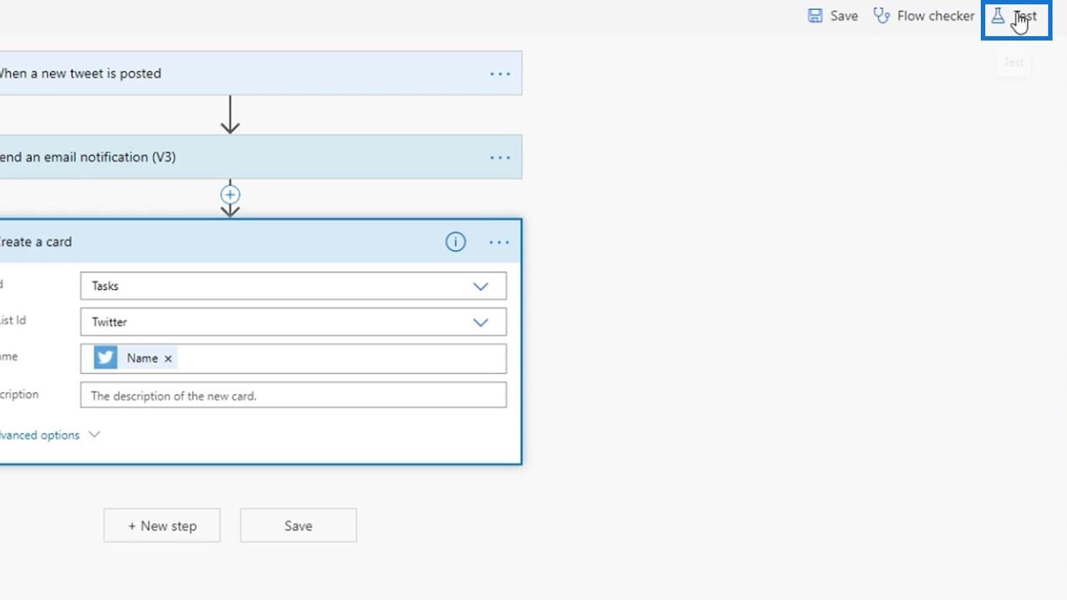Viewport: 1067px width, 600px height.
Task: Open the Create a card ellipsis menu
Action: (499, 243)
